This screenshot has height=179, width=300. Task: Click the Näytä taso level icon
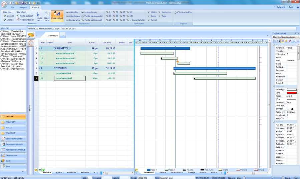[x=47, y=14]
